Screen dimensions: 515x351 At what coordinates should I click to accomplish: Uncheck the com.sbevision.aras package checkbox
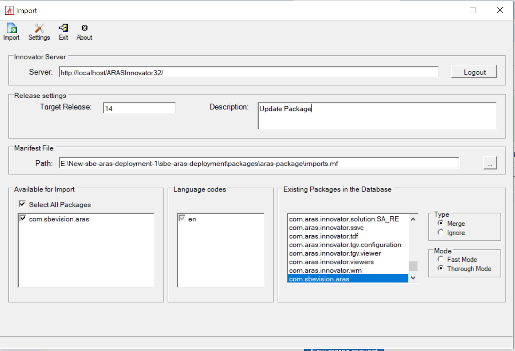[23, 219]
